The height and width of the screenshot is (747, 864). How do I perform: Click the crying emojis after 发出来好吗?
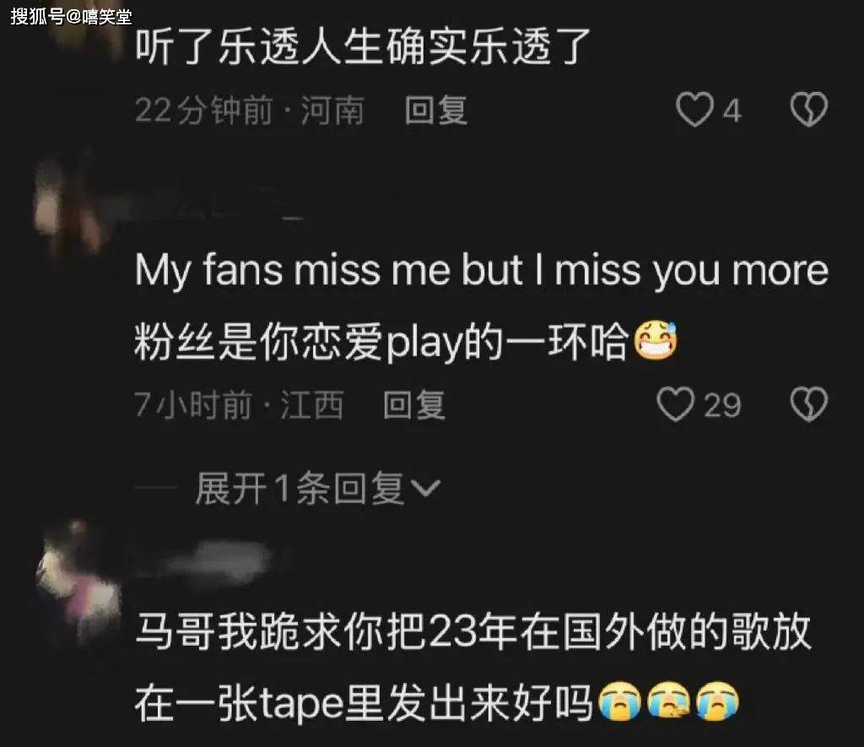click(668, 701)
